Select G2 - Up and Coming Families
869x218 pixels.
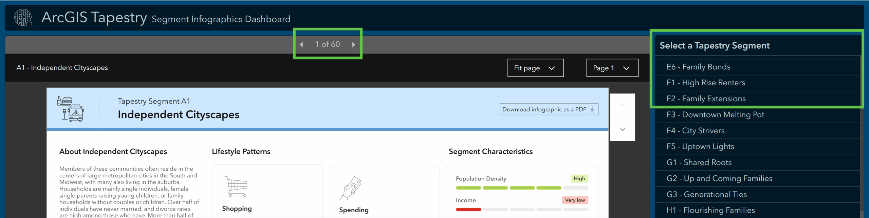tap(719, 178)
